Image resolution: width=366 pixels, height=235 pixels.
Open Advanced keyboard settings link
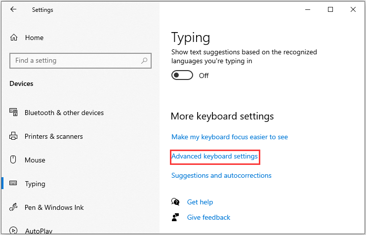(214, 156)
